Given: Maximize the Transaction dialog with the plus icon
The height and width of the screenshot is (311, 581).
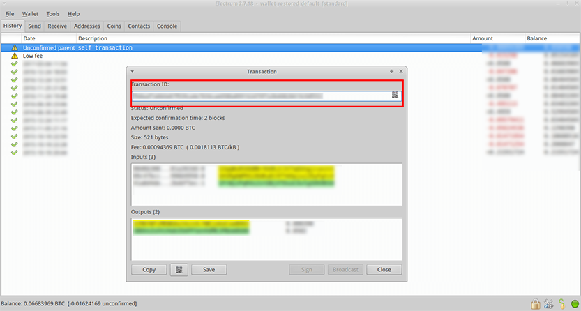Looking at the screenshot, I should pyautogui.click(x=392, y=71).
